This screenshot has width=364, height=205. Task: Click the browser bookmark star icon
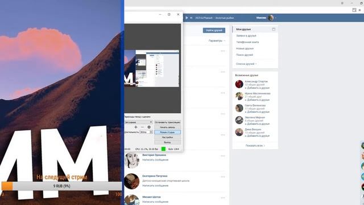click(360, 10)
